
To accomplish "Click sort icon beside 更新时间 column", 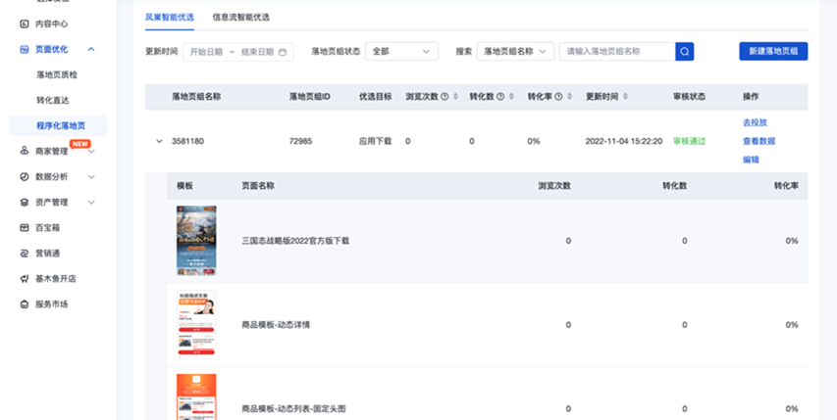I will coord(626,97).
